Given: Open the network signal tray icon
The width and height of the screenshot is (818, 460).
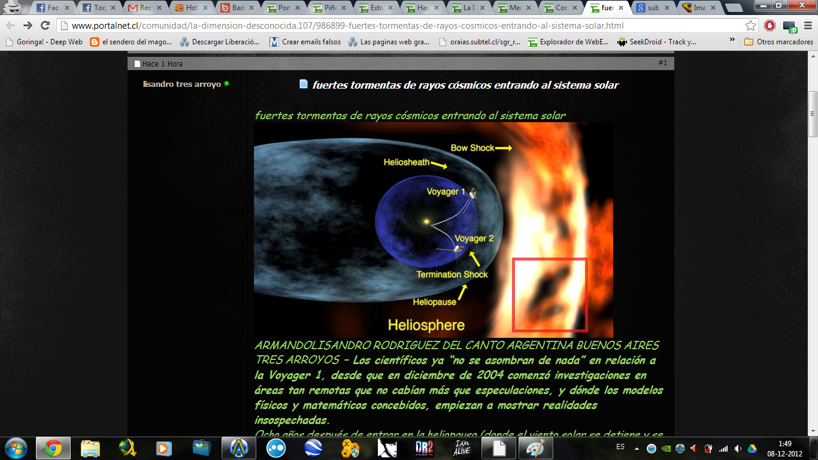Looking at the screenshot, I should click(x=723, y=448).
